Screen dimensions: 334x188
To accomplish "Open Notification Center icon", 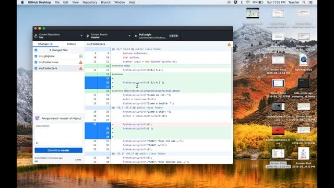I will tap(311, 2).
